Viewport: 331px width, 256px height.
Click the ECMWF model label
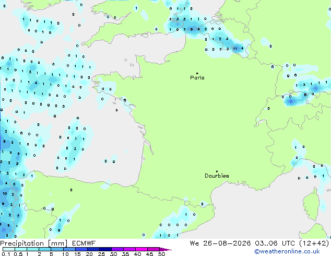pos(84,243)
